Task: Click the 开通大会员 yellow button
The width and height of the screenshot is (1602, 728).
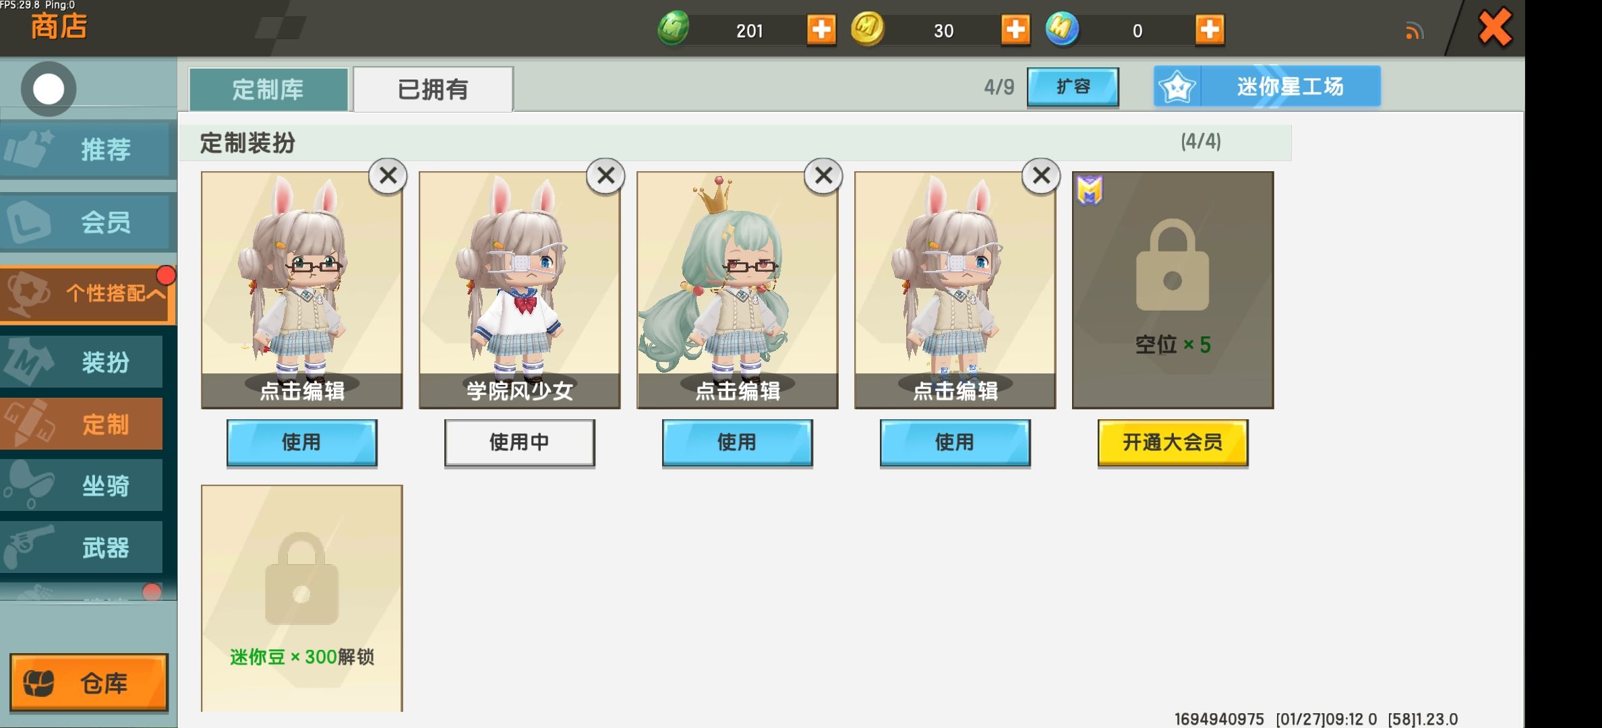Action: [x=1173, y=442]
